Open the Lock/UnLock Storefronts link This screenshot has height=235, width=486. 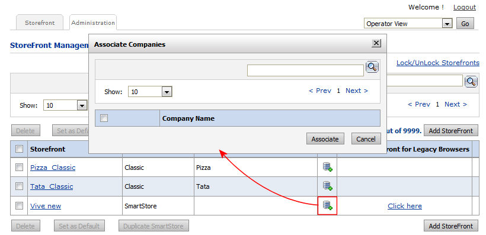coord(437,63)
